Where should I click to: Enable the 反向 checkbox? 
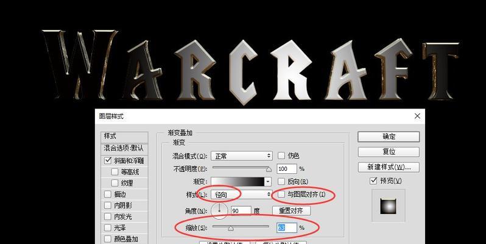[x=281, y=181]
